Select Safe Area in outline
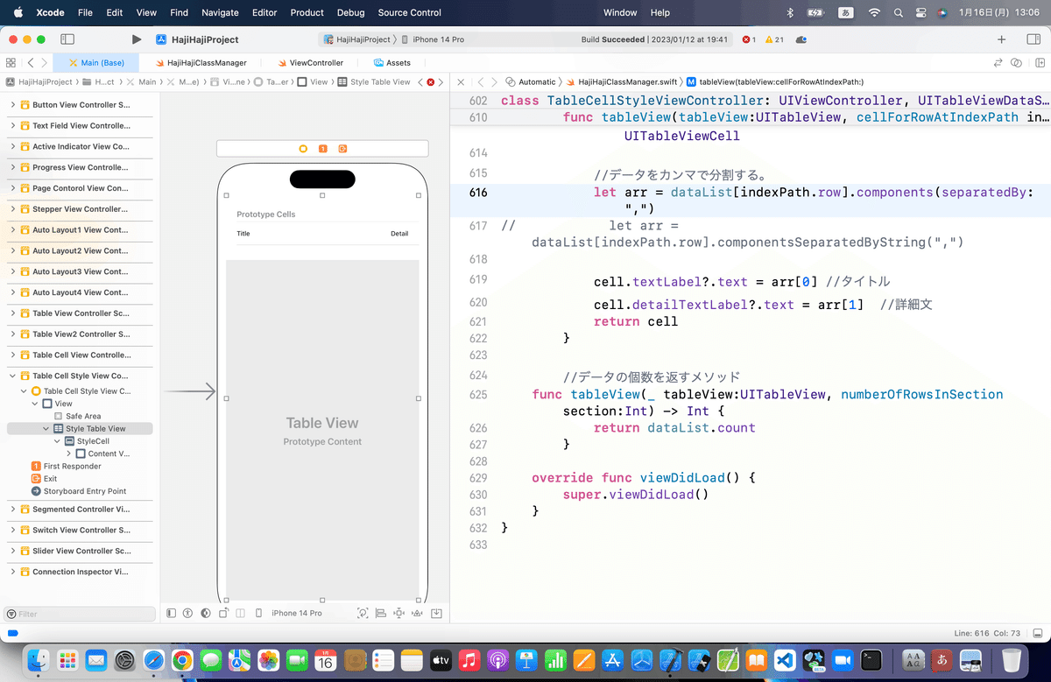 click(x=77, y=416)
